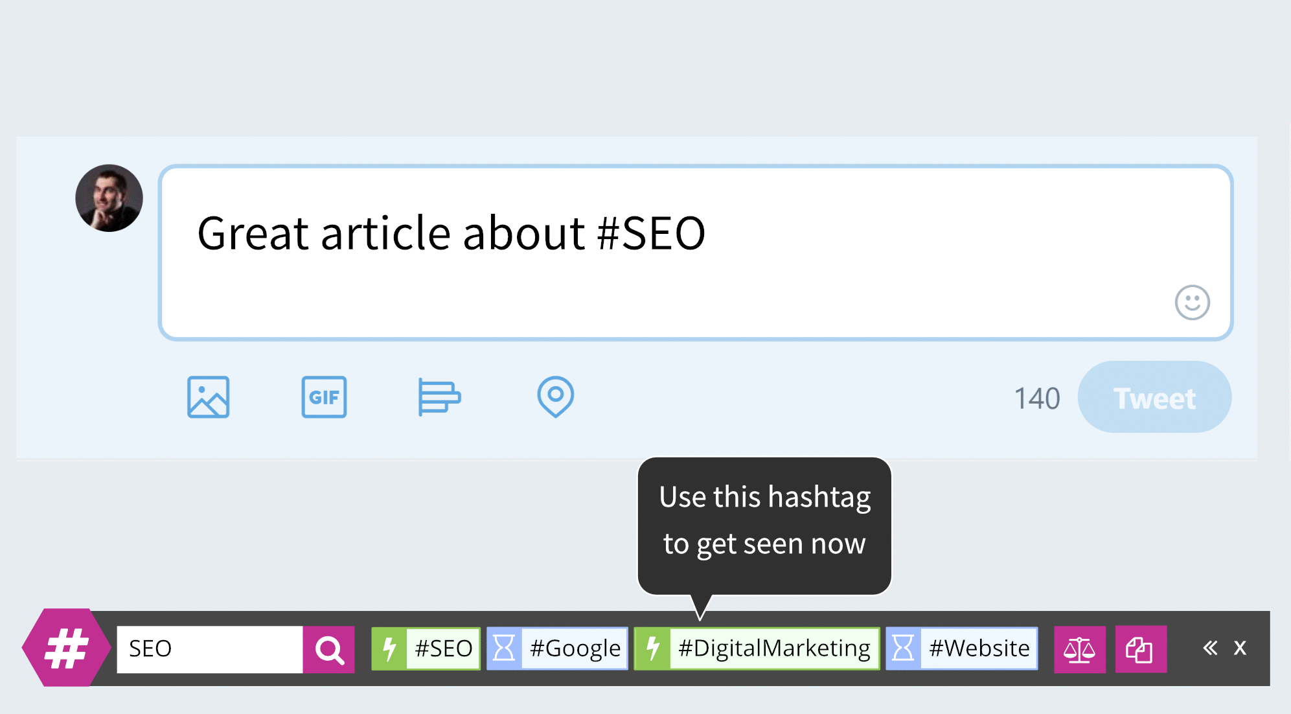
Task: Select the #Website hashtag suggestion
Action: click(x=979, y=649)
